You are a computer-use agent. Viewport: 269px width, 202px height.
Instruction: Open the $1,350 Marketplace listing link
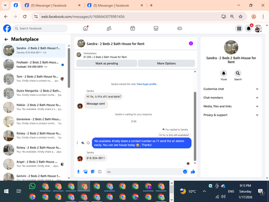coord(105,57)
